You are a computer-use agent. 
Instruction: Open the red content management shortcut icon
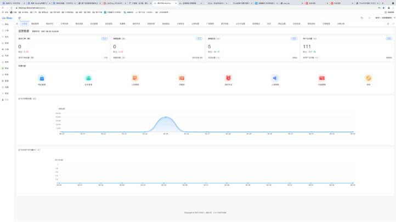click(322, 78)
